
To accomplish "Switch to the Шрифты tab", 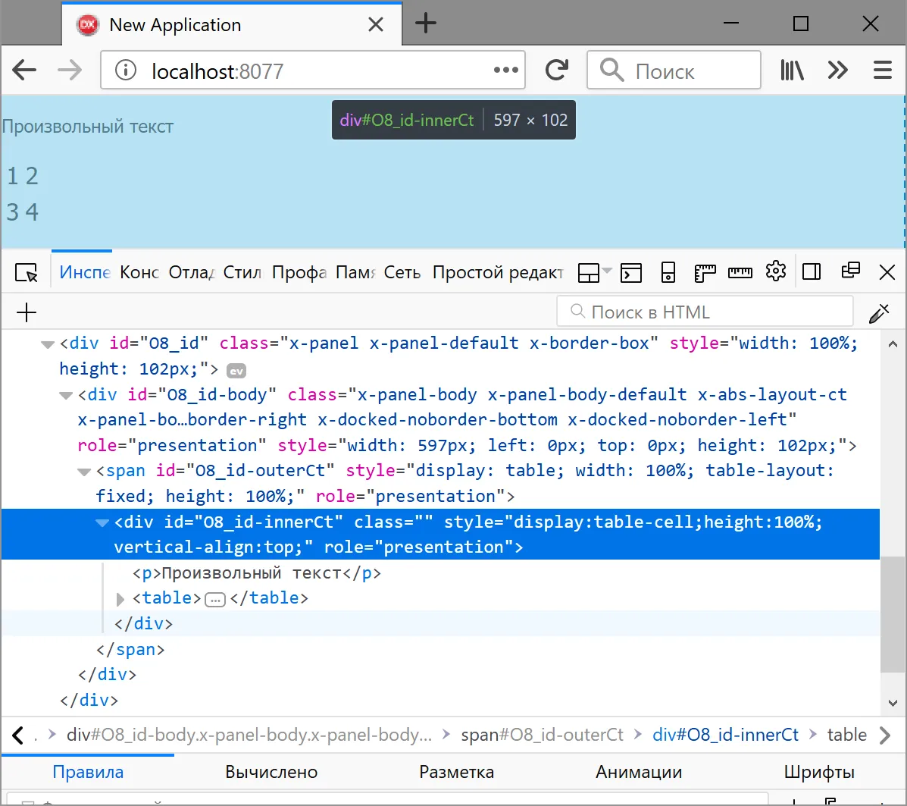I will tap(819, 772).
